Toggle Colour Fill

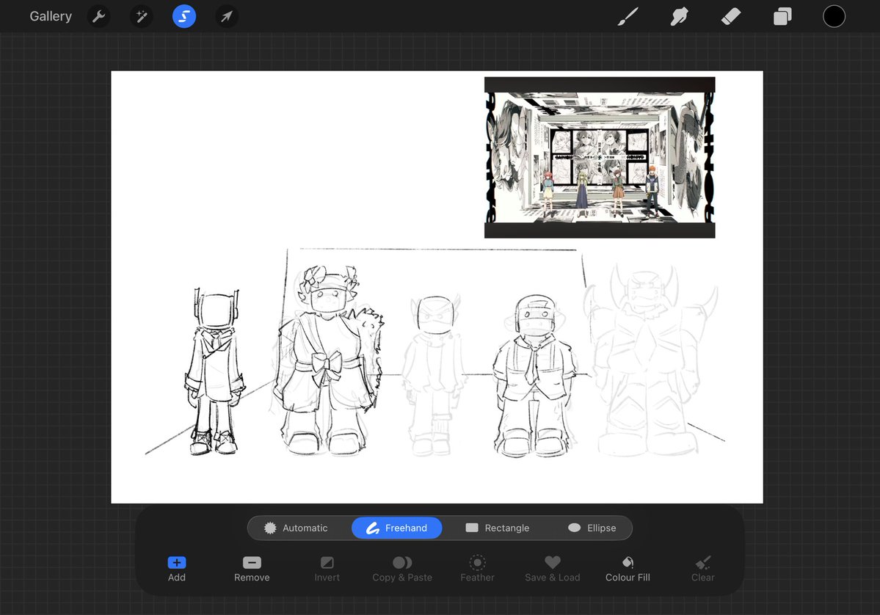[x=628, y=569]
